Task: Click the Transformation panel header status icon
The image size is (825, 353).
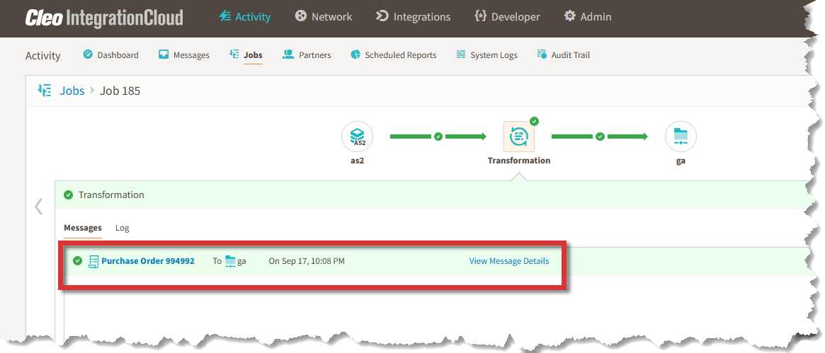Action: (69, 195)
